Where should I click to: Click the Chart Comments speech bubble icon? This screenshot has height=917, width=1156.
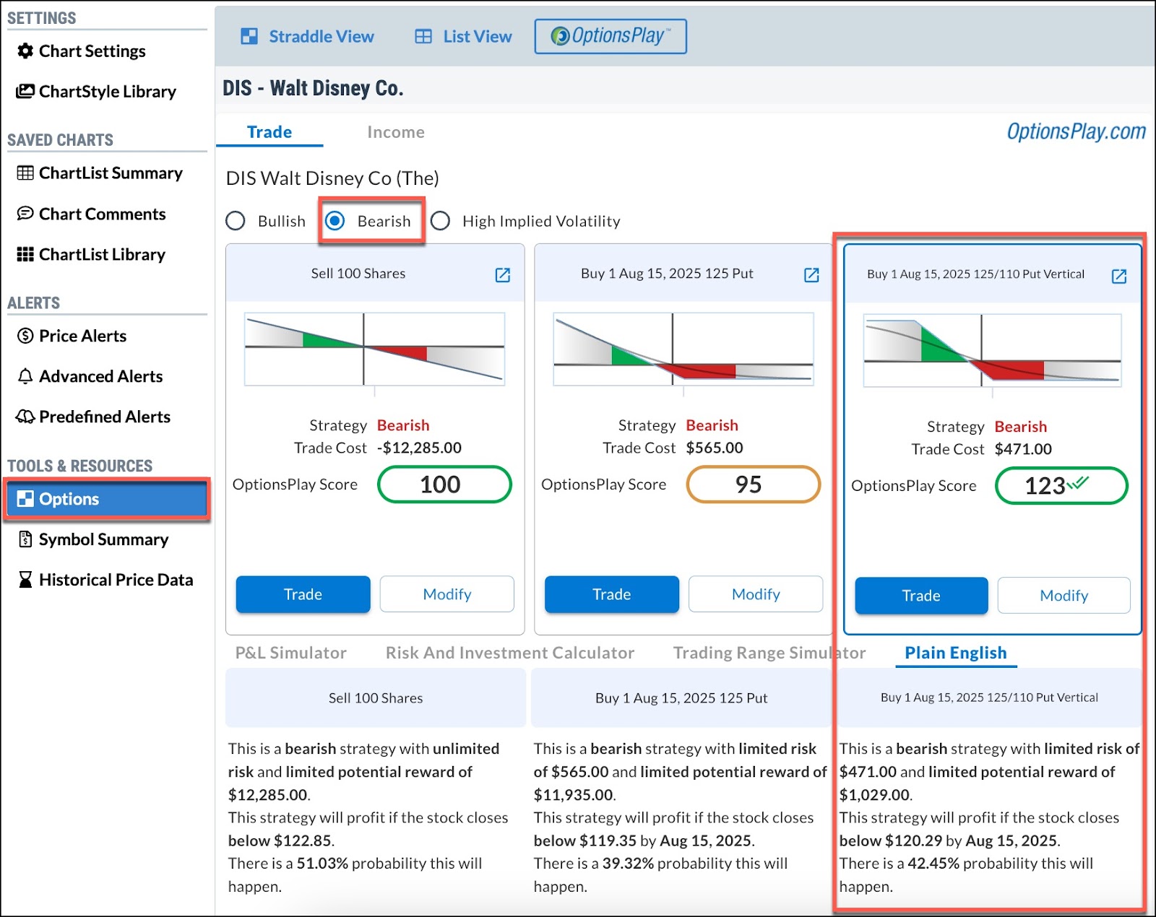pos(25,214)
